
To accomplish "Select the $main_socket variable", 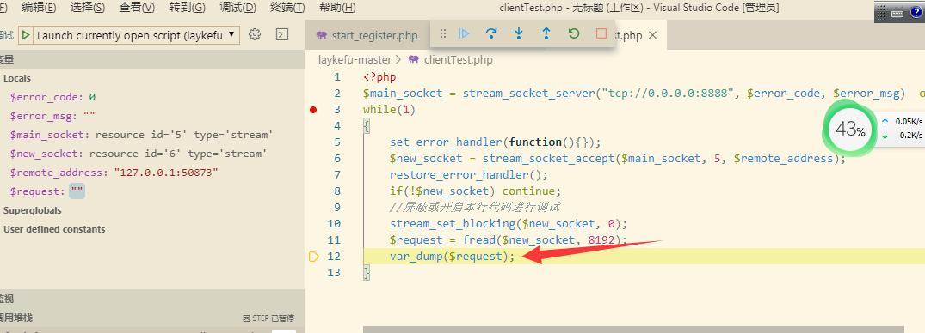I will (142, 135).
